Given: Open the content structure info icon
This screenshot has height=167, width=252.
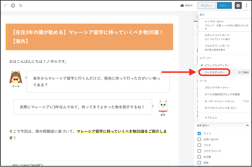Looking at the screenshot, I should (x=13, y=6).
